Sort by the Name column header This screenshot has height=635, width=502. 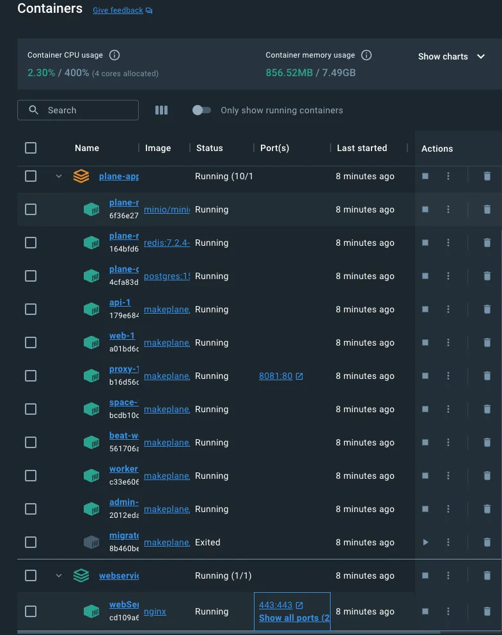coord(87,148)
